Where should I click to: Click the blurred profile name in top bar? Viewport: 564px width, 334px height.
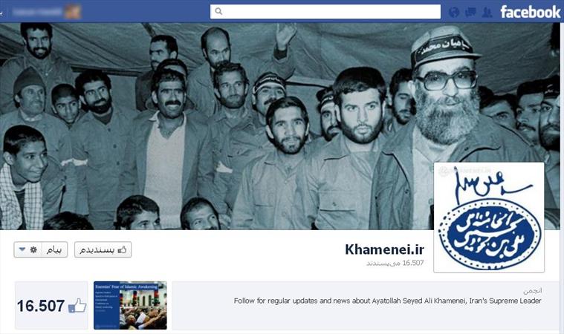click(37, 12)
